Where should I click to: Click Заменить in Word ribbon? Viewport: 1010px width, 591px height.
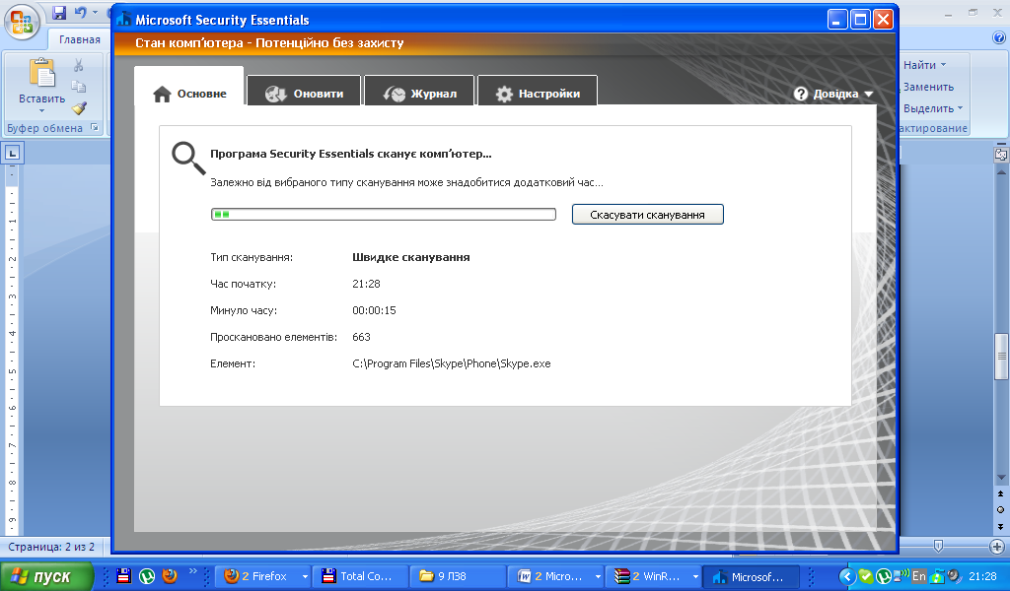pyautogui.click(x=928, y=87)
